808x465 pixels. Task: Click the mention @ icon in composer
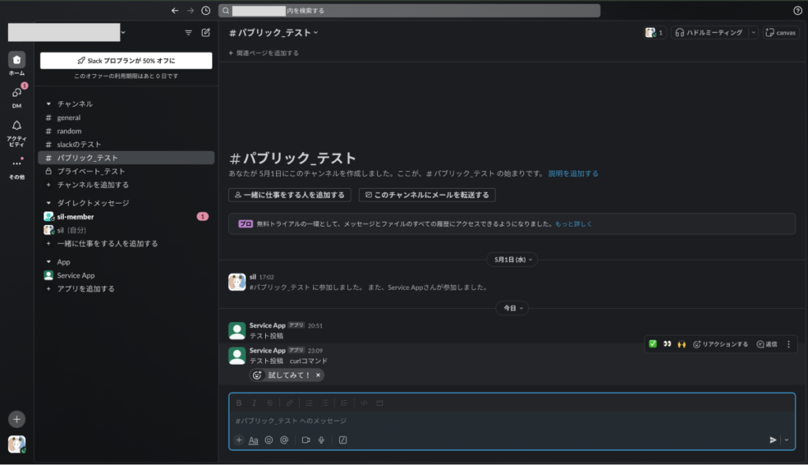pyautogui.click(x=284, y=440)
